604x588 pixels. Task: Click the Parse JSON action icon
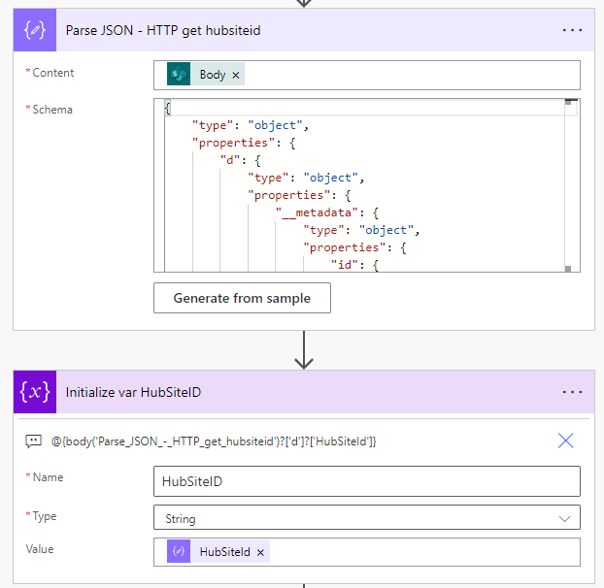[x=35, y=30]
